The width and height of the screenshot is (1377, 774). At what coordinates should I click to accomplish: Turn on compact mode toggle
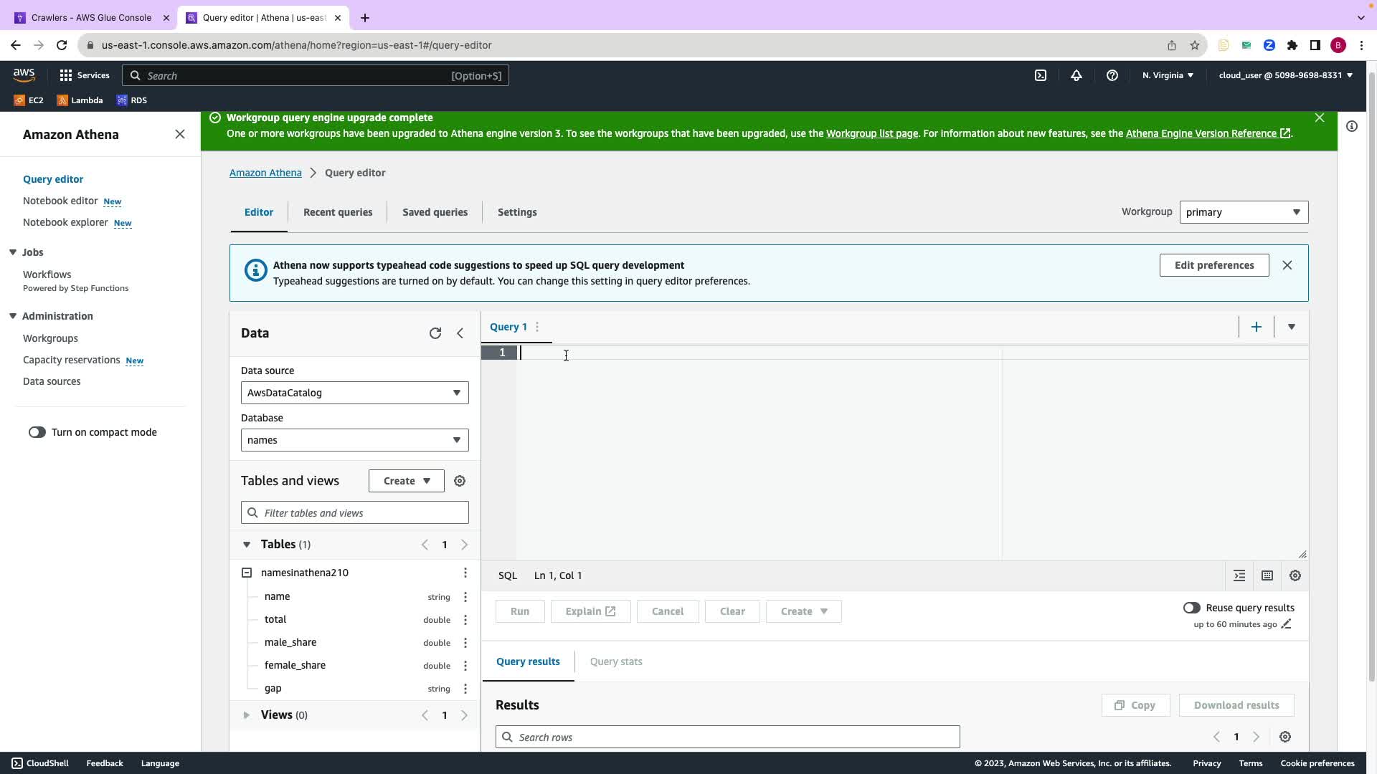tap(37, 432)
